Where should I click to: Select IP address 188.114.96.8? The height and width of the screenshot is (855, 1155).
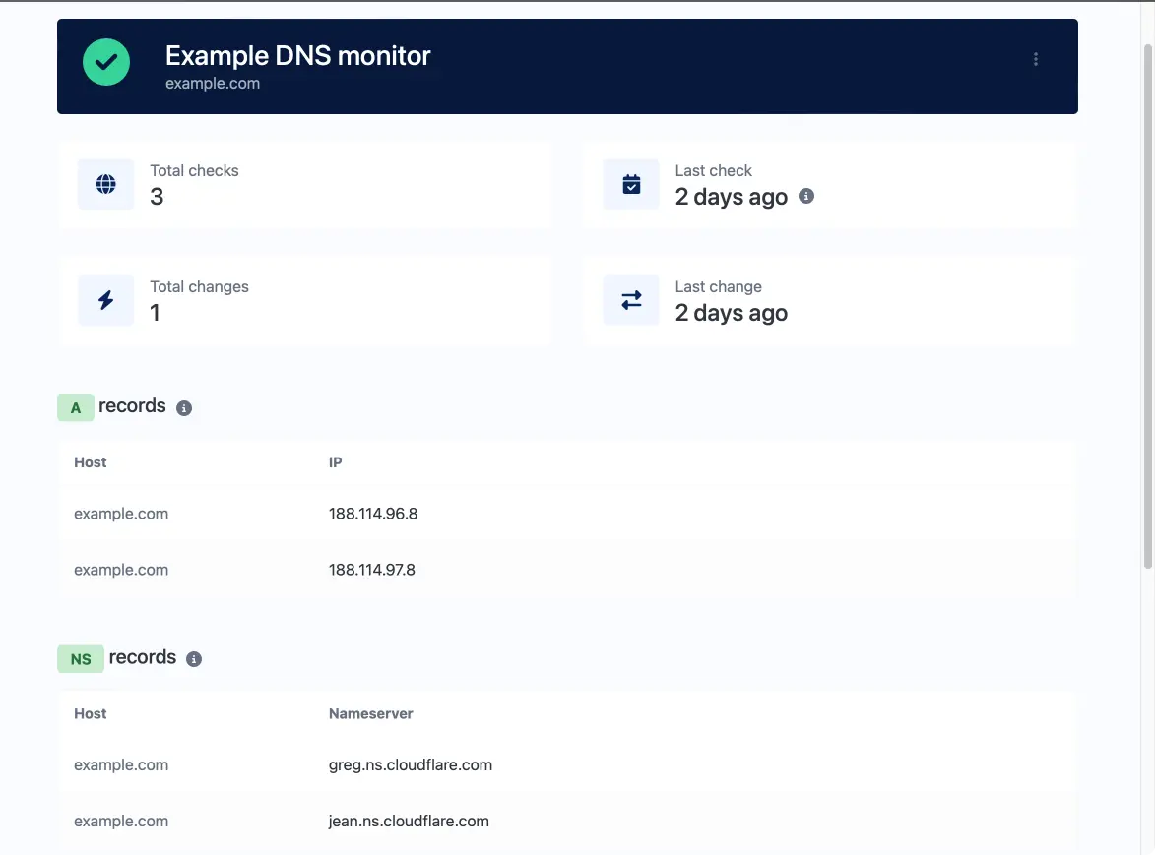click(x=373, y=514)
